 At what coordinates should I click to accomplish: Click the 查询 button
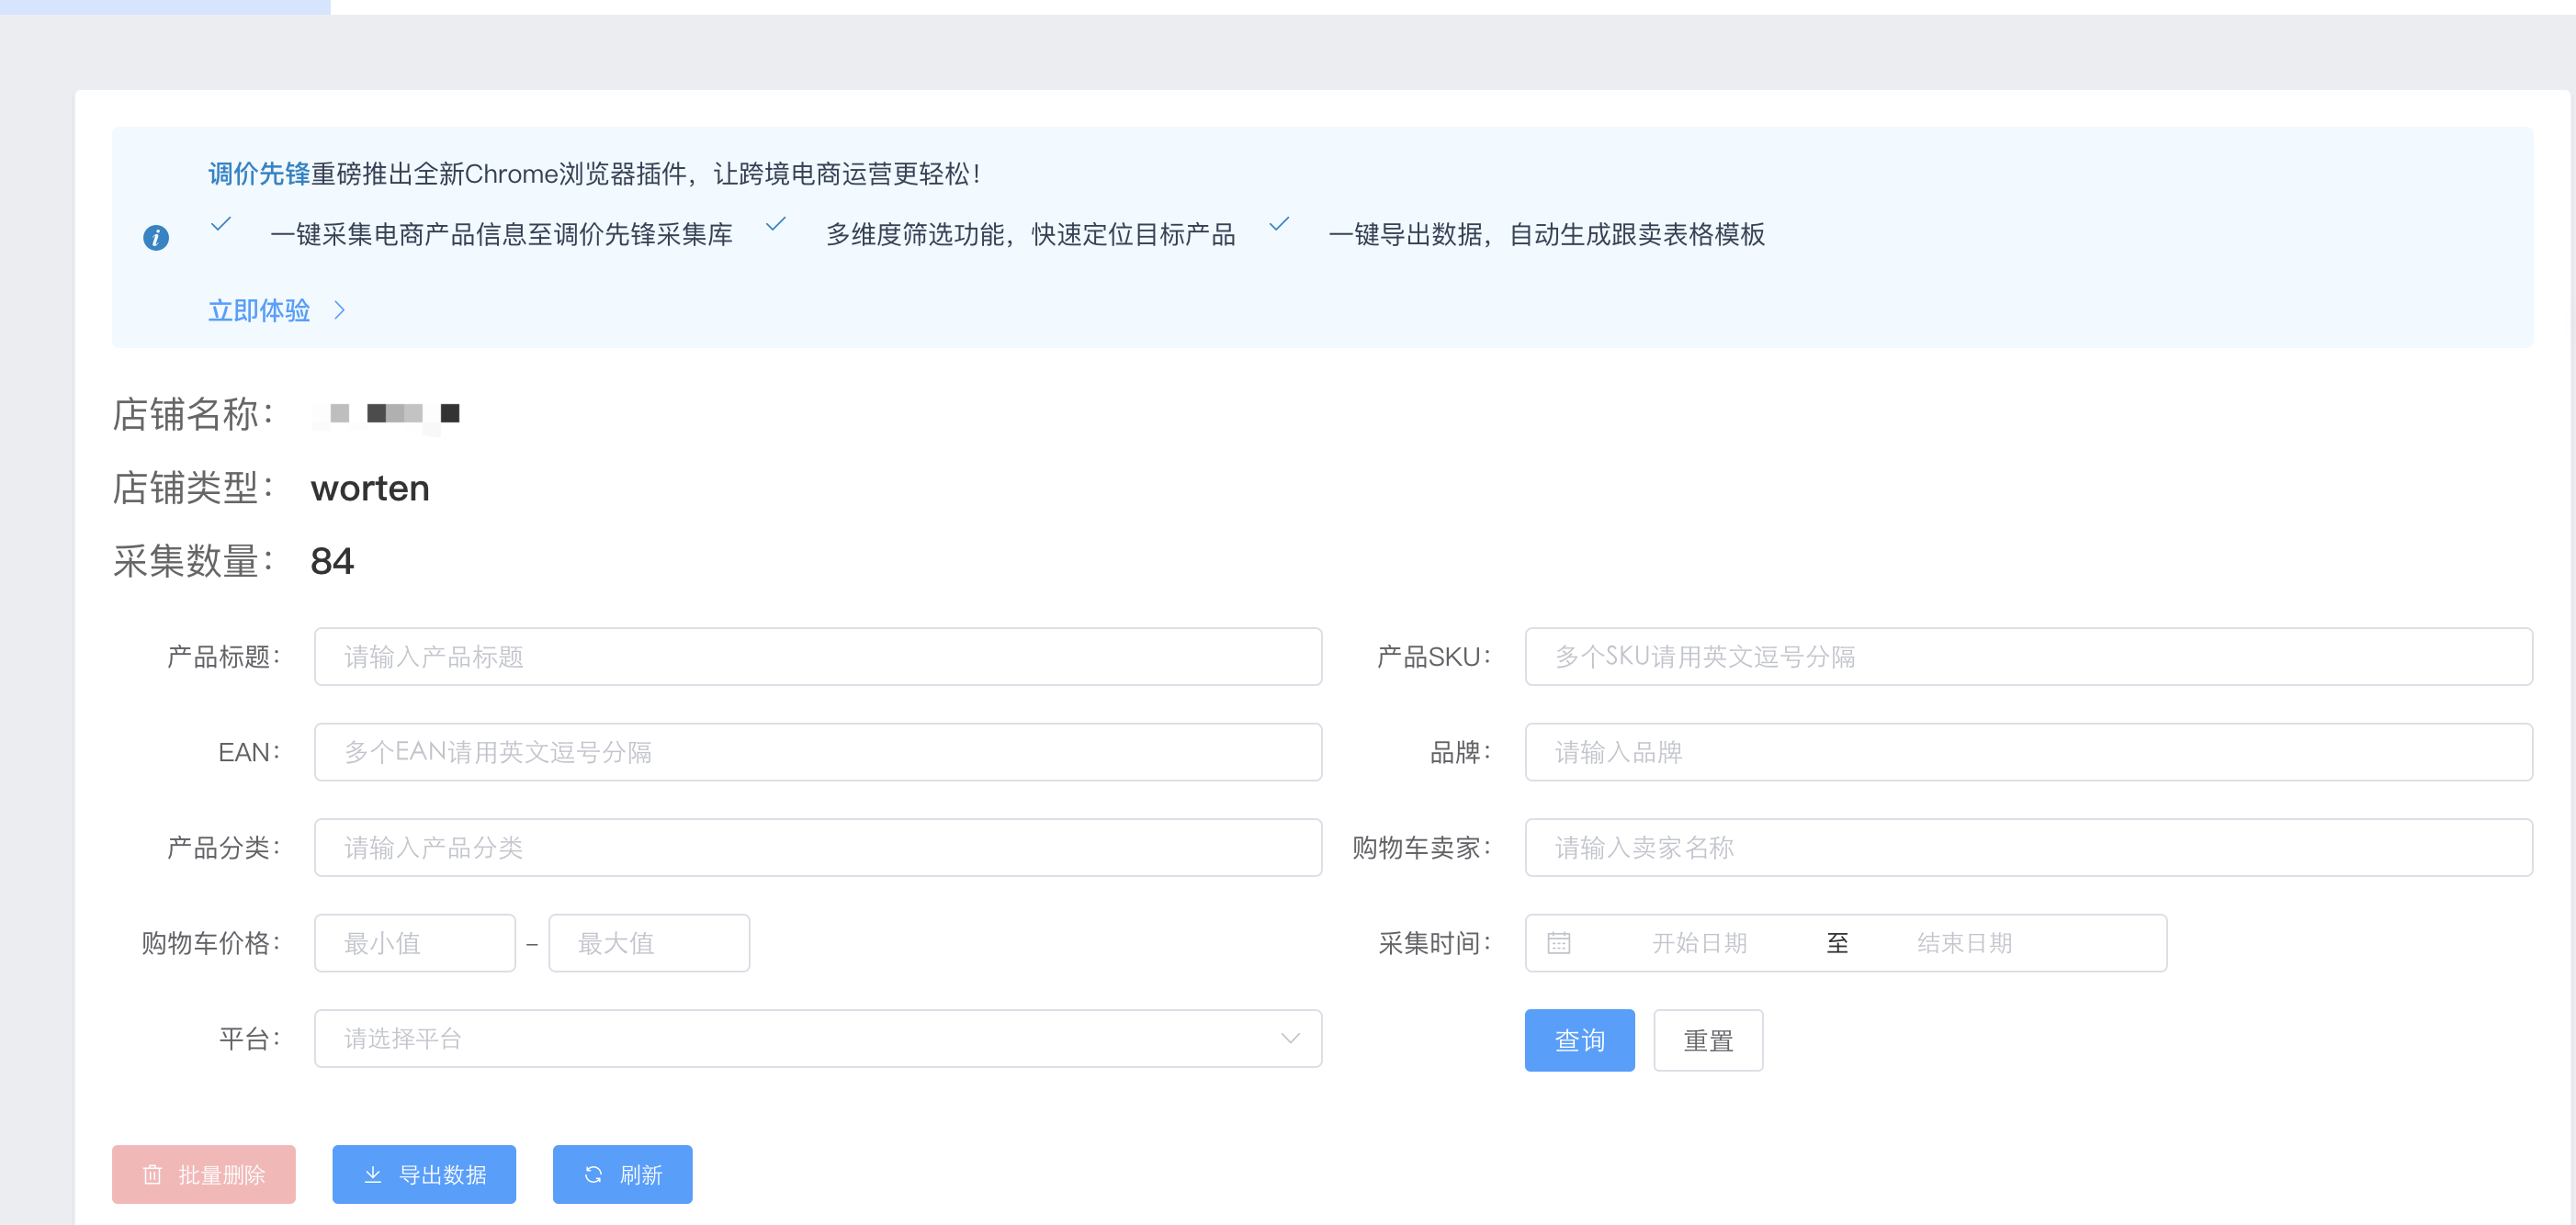tap(1579, 1040)
